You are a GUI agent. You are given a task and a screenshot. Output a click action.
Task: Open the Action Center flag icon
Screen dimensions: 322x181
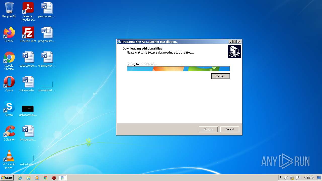(x=298, y=178)
